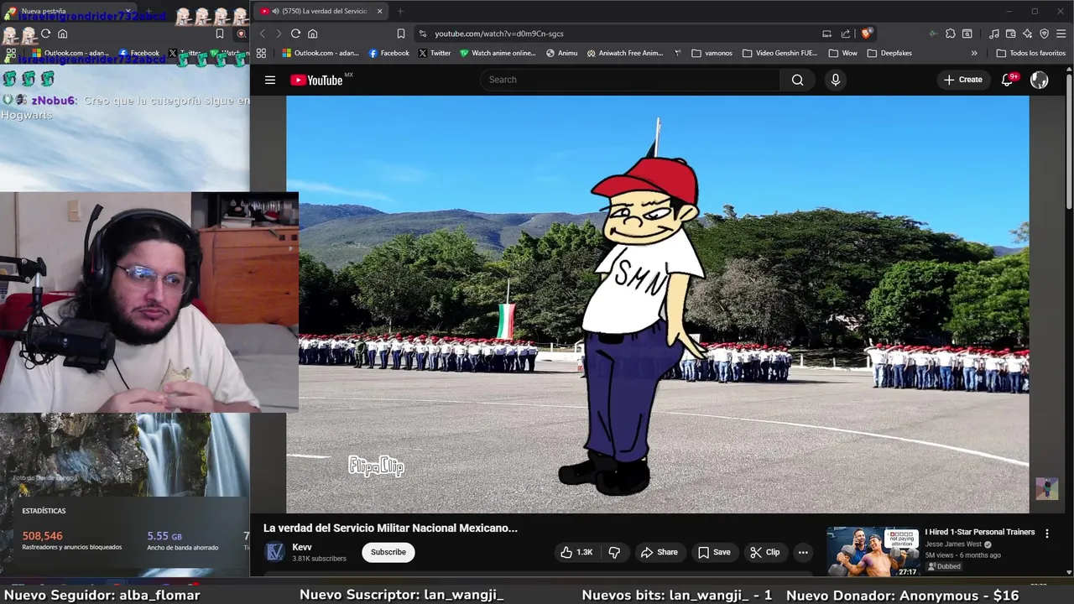This screenshot has height=604, width=1074.
Task: Click the share page icon in address bar
Action: click(x=846, y=34)
